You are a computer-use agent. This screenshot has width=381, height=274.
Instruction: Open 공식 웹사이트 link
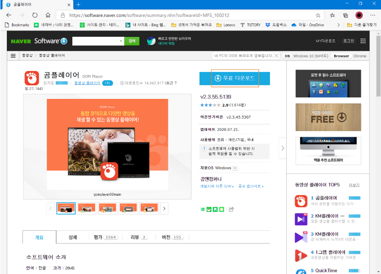(251, 186)
